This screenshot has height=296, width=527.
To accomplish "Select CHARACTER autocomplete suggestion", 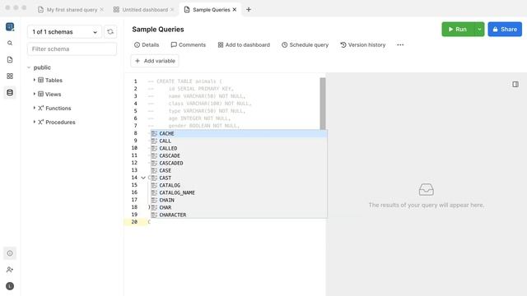I will tap(239, 215).
